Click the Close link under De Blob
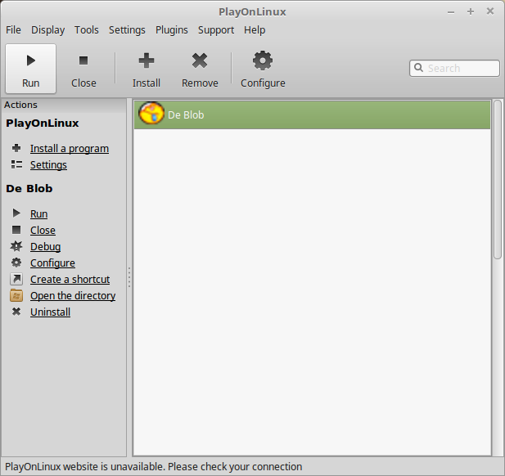Screen dimensions: 505x476 (43, 231)
